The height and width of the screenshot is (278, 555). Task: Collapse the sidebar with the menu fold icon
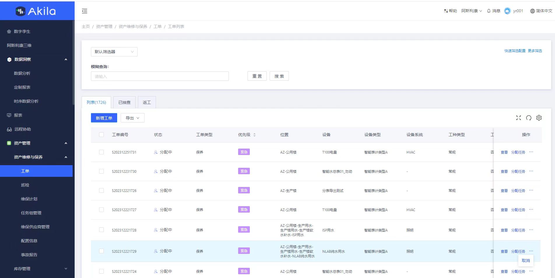click(x=85, y=11)
